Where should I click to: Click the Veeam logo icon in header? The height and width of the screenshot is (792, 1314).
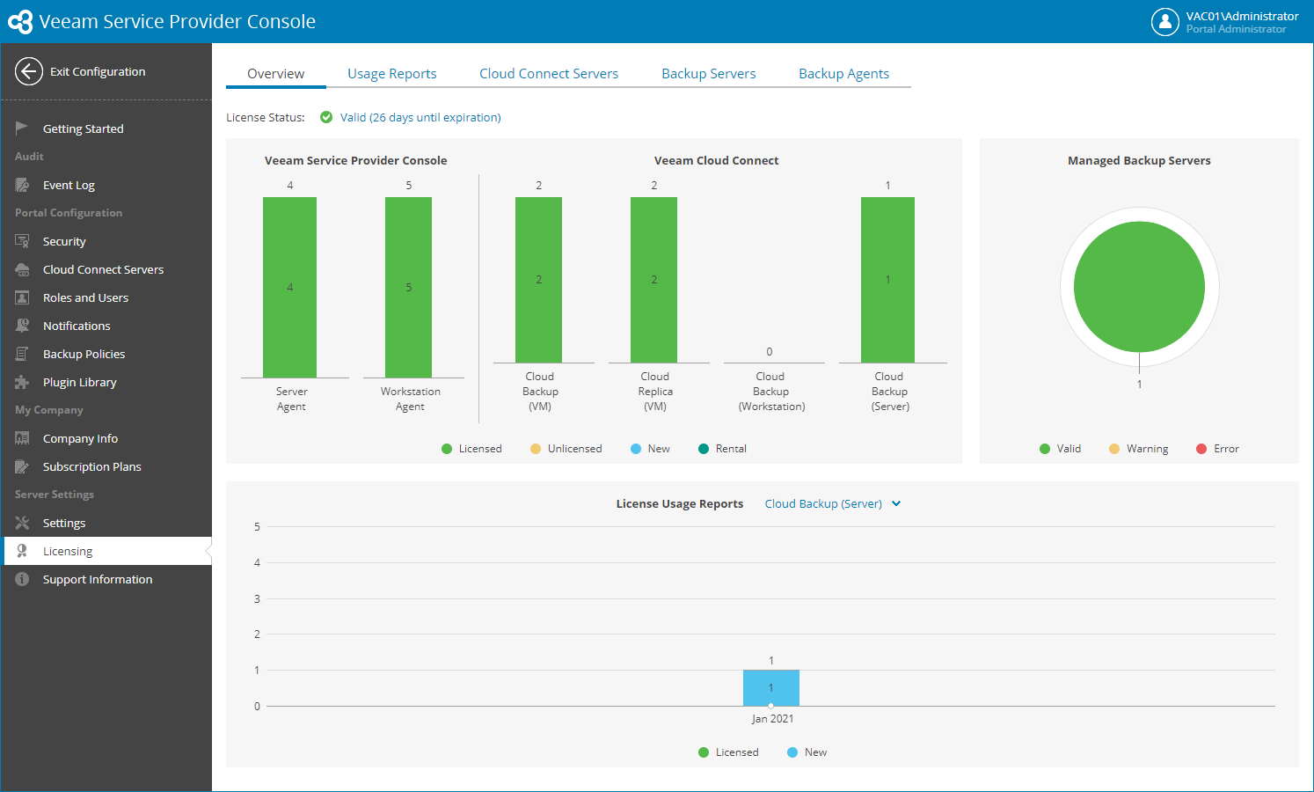(20, 22)
